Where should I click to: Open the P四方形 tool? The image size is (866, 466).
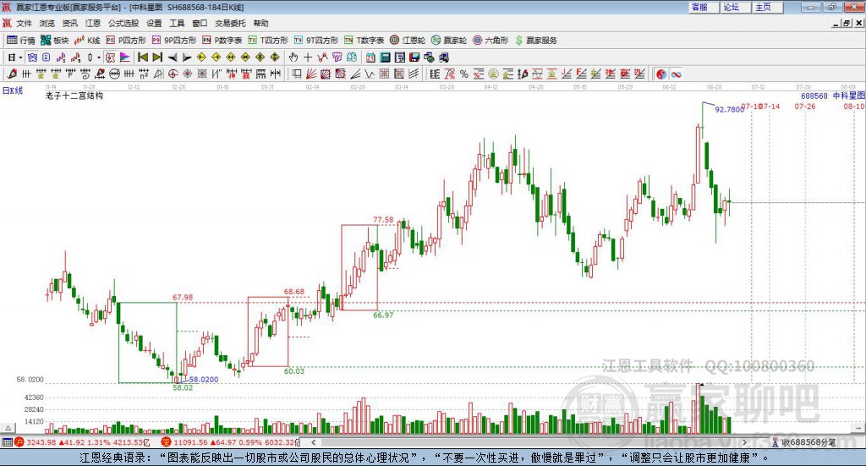pos(126,41)
